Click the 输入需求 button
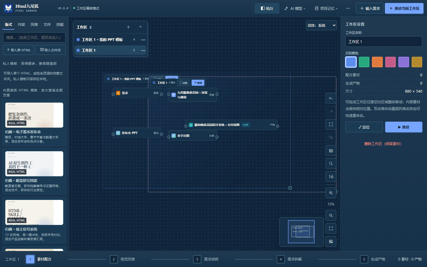 (370, 8)
